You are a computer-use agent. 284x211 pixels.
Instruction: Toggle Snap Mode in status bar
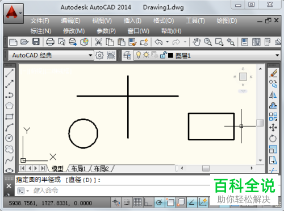127,202
